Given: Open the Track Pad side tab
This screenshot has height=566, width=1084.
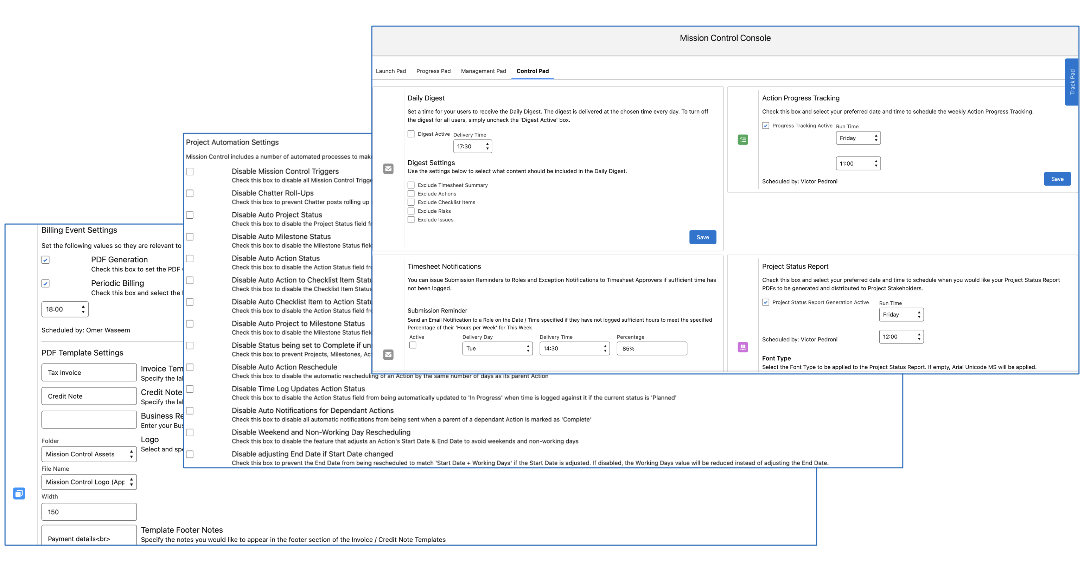Looking at the screenshot, I should tap(1072, 82).
